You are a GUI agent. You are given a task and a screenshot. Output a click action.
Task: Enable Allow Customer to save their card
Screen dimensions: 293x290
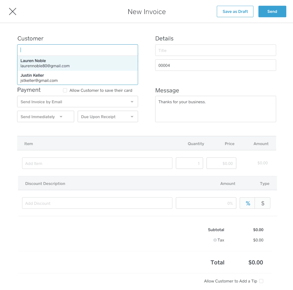click(65, 90)
